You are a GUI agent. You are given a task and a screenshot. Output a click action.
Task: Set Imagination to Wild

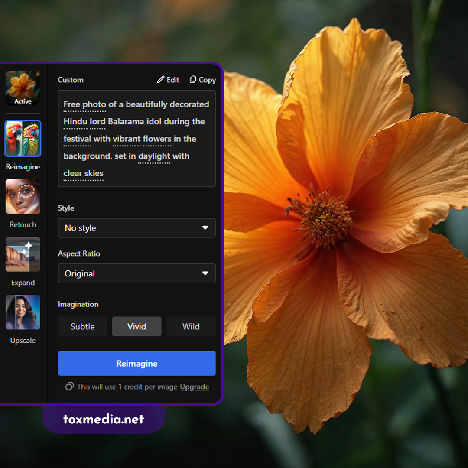[x=191, y=326]
